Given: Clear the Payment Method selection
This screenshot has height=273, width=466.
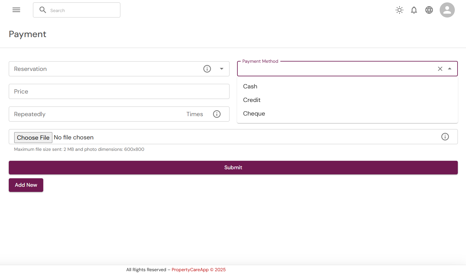Looking at the screenshot, I should click(x=440, y=69).
